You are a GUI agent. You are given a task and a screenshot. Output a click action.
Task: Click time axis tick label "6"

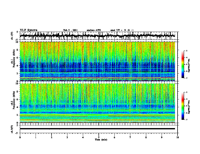[x=115, y=137]
